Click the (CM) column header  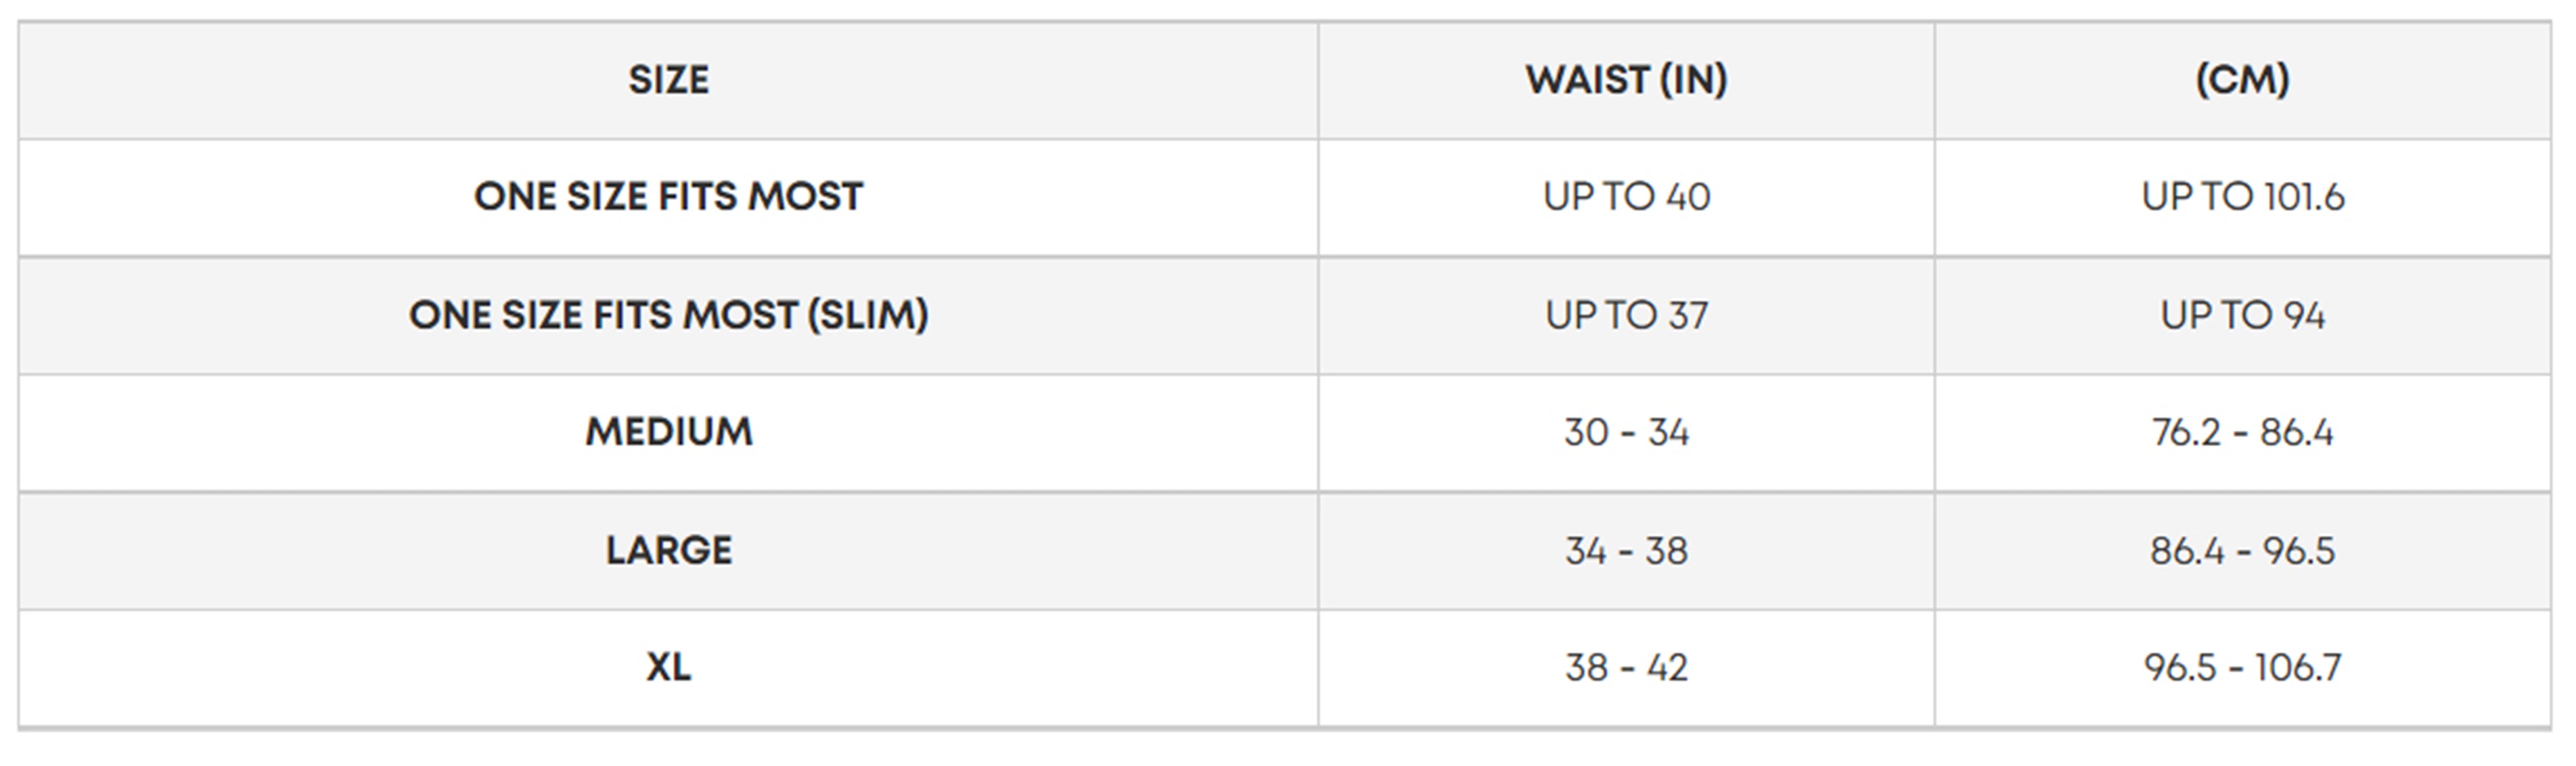pyautogui.click(x=2242, y=80)
